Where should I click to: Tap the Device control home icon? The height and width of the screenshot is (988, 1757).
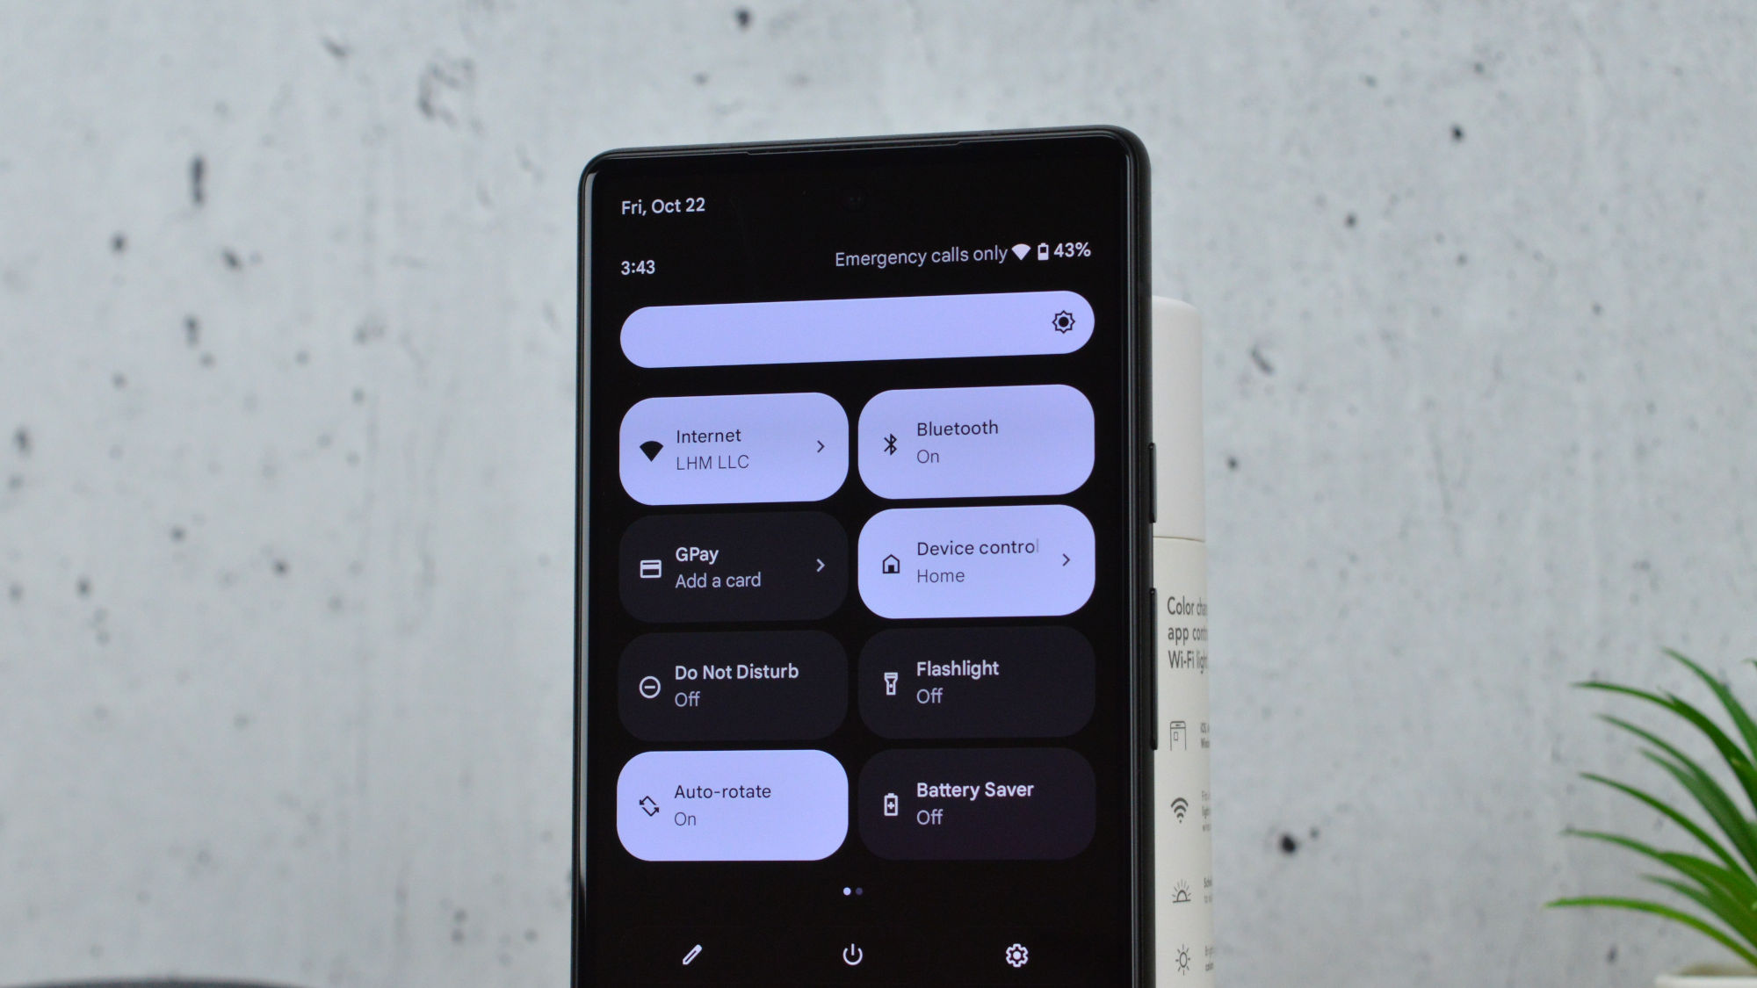pos(889,559)
